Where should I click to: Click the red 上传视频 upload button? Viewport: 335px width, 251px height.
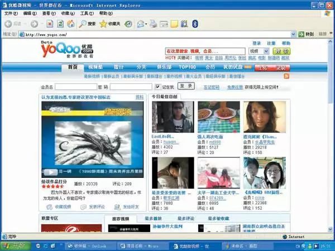[x=272, y=68]
